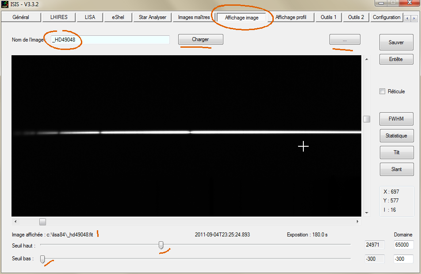The height and width of the screenshot is (274, 421).
Task: Open the Entête header button
Action: [396, 59]
